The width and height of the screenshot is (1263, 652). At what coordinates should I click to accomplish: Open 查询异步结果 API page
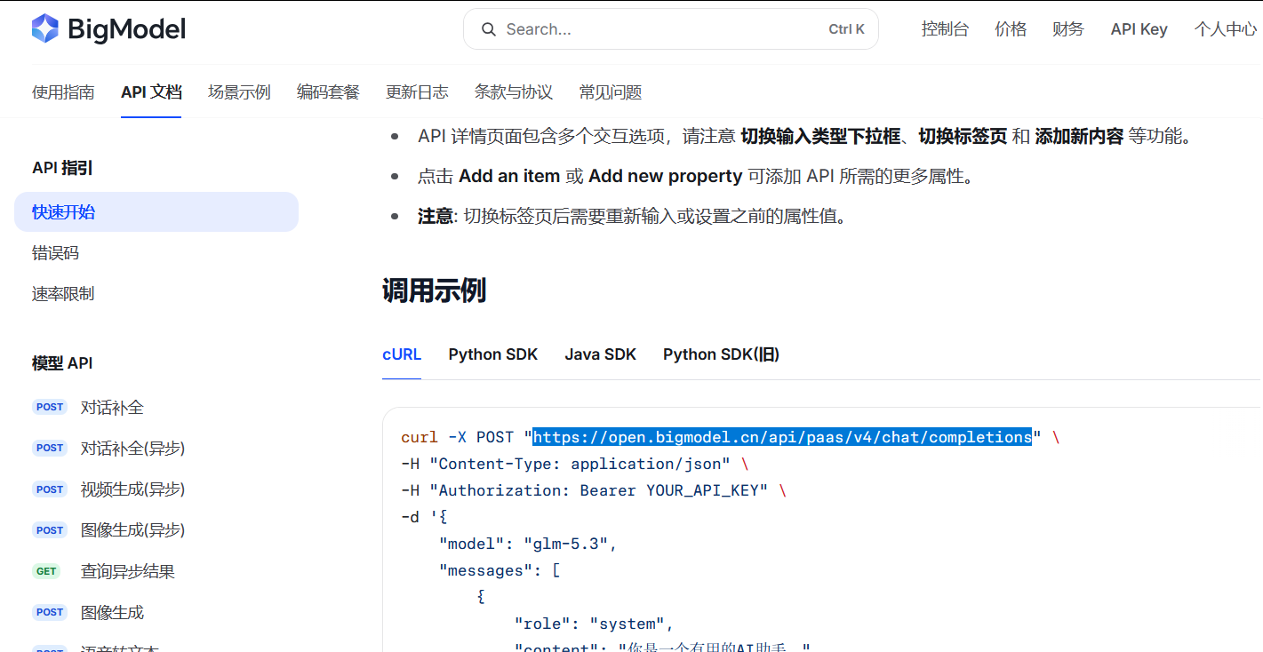128,571
